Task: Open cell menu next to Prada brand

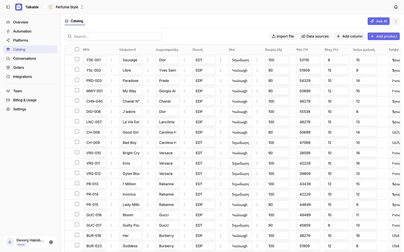Action: pos(184,81)
